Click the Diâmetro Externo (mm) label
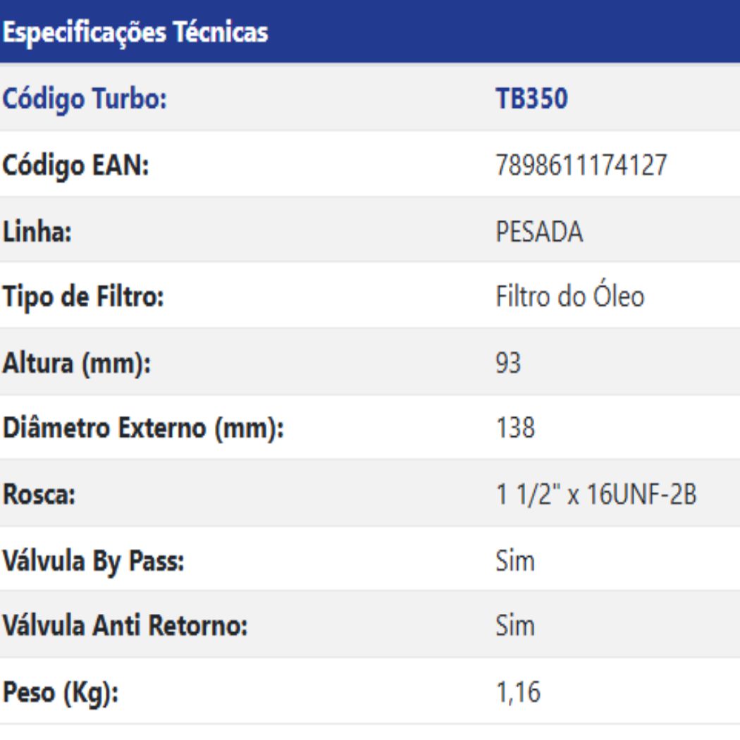The width and height of the screenshot is (740, 740). [143, 429]
